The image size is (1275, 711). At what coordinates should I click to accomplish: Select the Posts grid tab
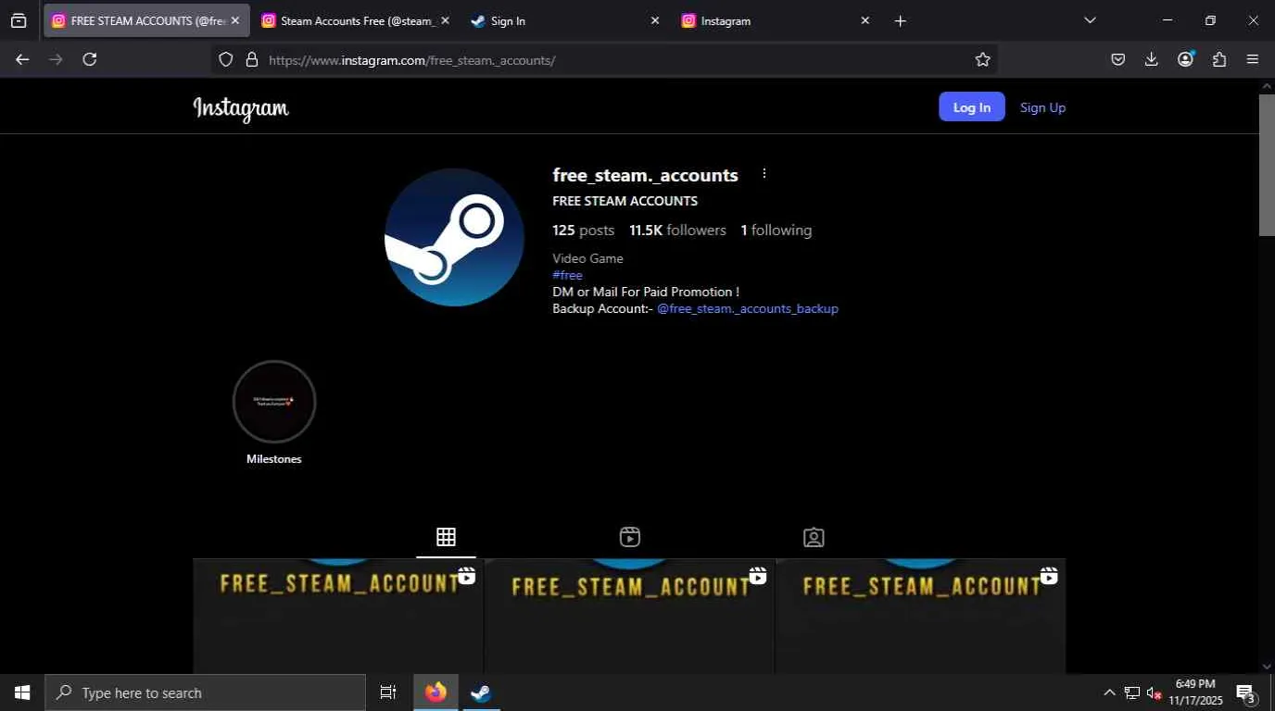pyautogui.click(x=446, y=537)
